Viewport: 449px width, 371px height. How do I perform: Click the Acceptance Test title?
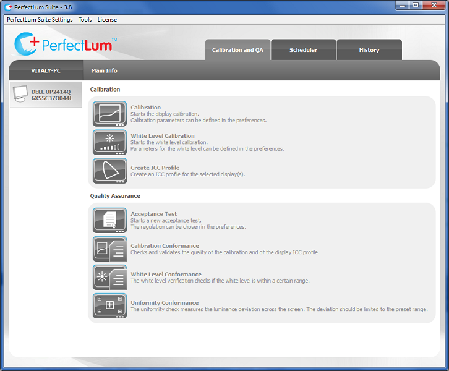[154, 214]
